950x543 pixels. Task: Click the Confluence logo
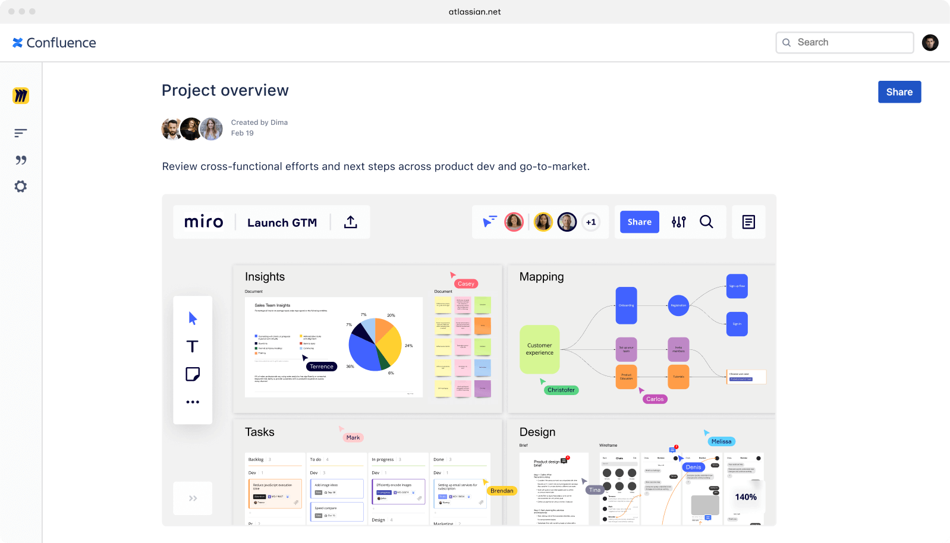click(54, 43)
